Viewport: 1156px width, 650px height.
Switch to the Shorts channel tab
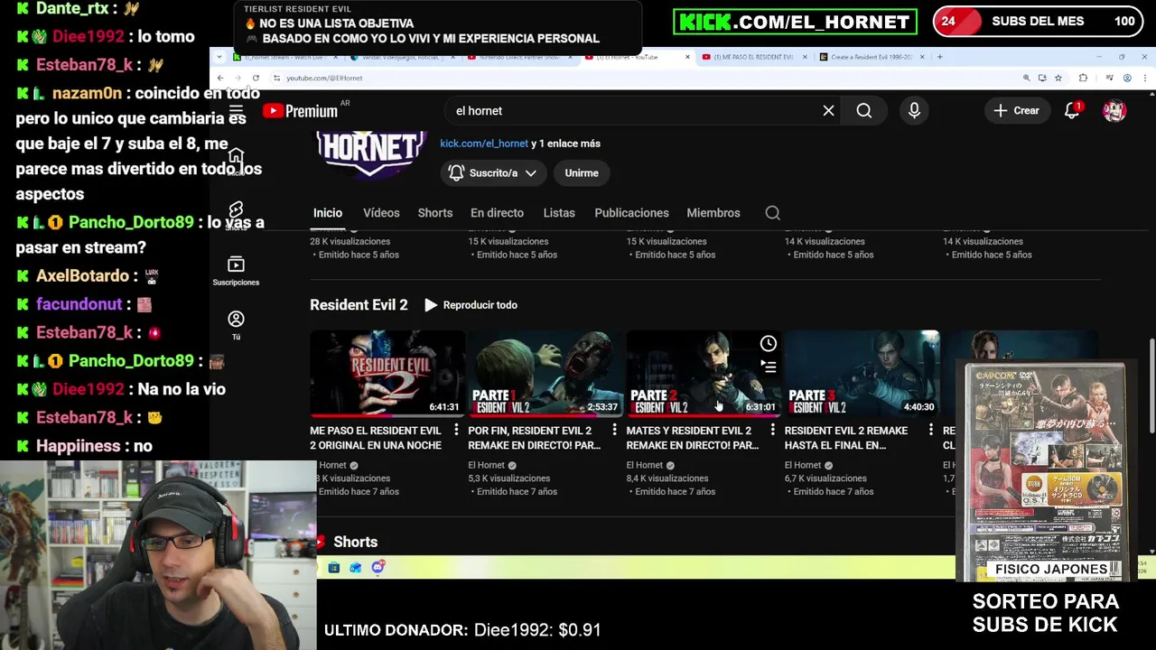click(435, 213)
